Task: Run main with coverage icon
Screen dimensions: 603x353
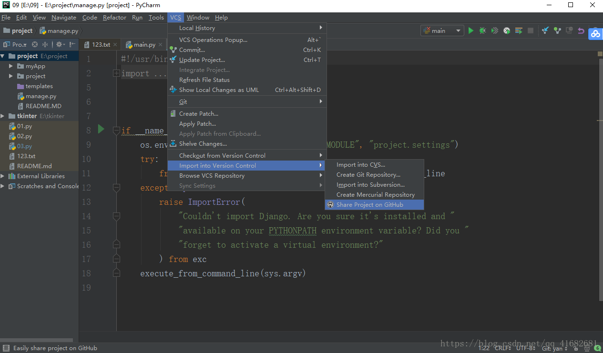Action: click(495, 30)
